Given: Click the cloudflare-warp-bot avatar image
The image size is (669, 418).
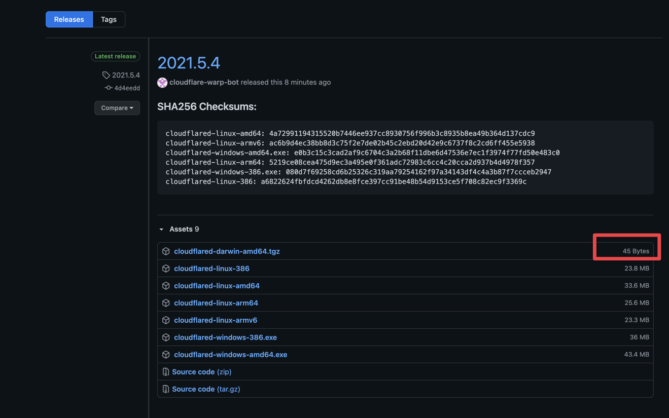Looking at the screenshot, I should [162, 82].
